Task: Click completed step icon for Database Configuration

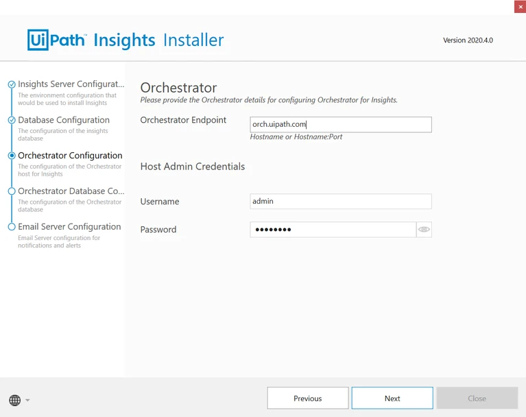Action: pyautogui.click(x=12, y=120)
